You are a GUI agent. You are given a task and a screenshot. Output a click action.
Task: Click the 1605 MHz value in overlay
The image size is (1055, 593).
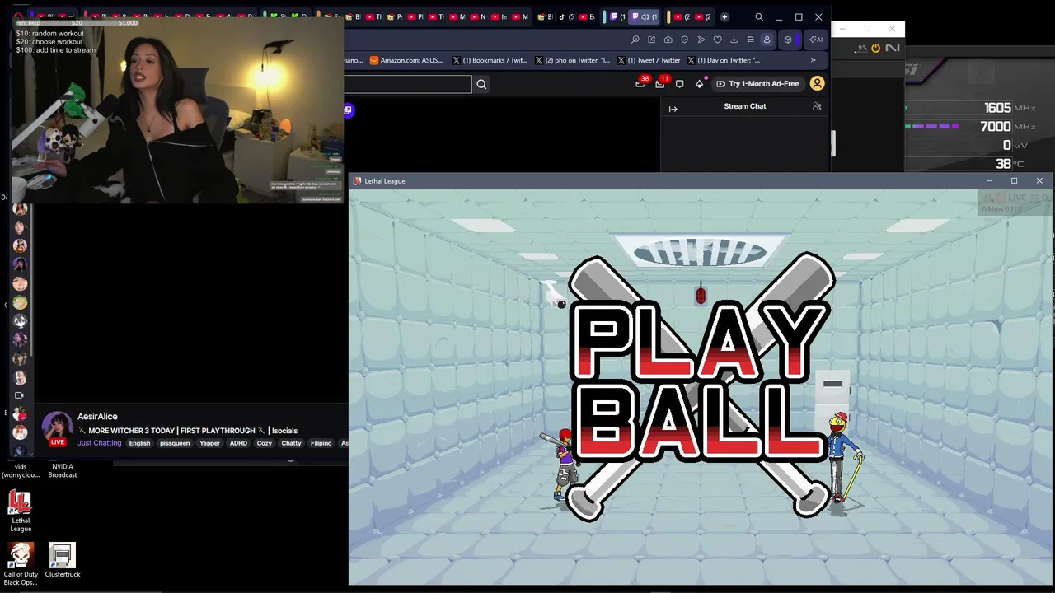[997, 108]
